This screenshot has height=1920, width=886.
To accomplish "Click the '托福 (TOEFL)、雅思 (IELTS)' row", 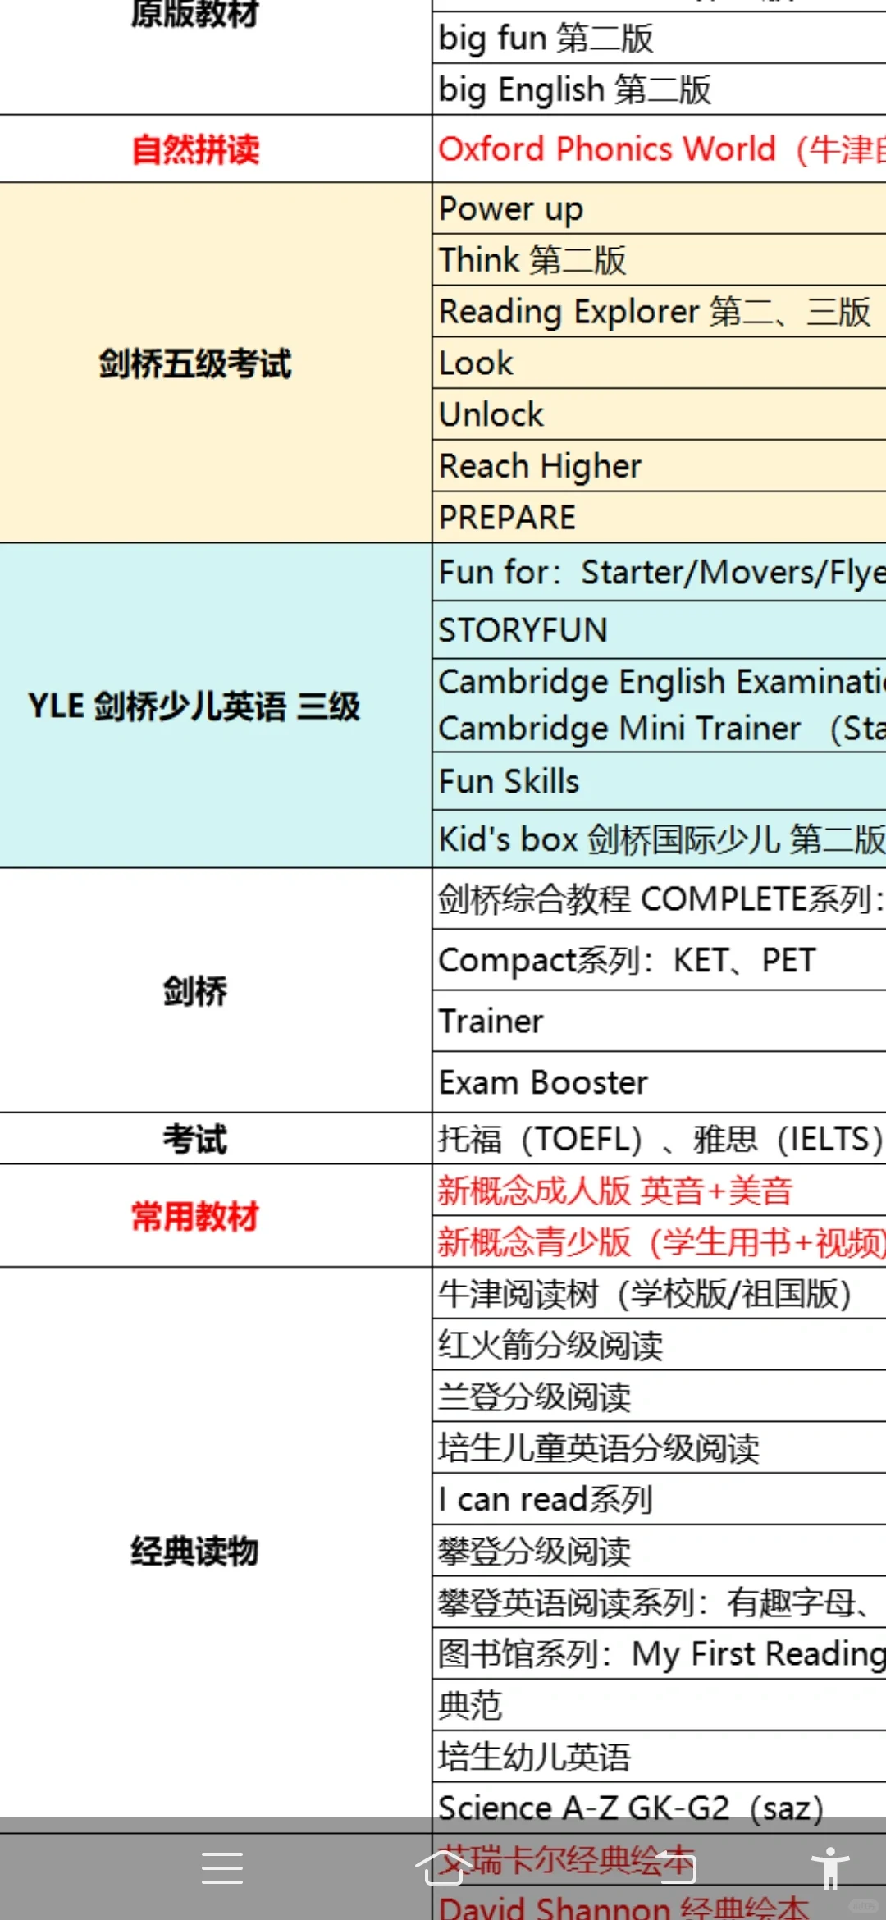I will tap(660, 1139).
